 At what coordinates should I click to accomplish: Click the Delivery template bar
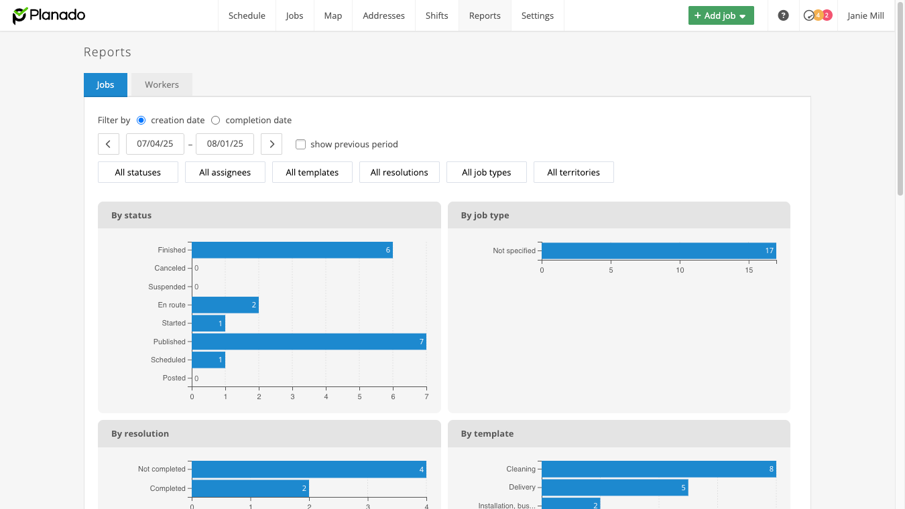[x=615, y=488]
